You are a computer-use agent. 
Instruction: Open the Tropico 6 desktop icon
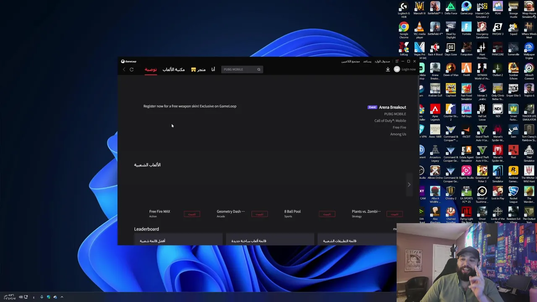[529, 91]
